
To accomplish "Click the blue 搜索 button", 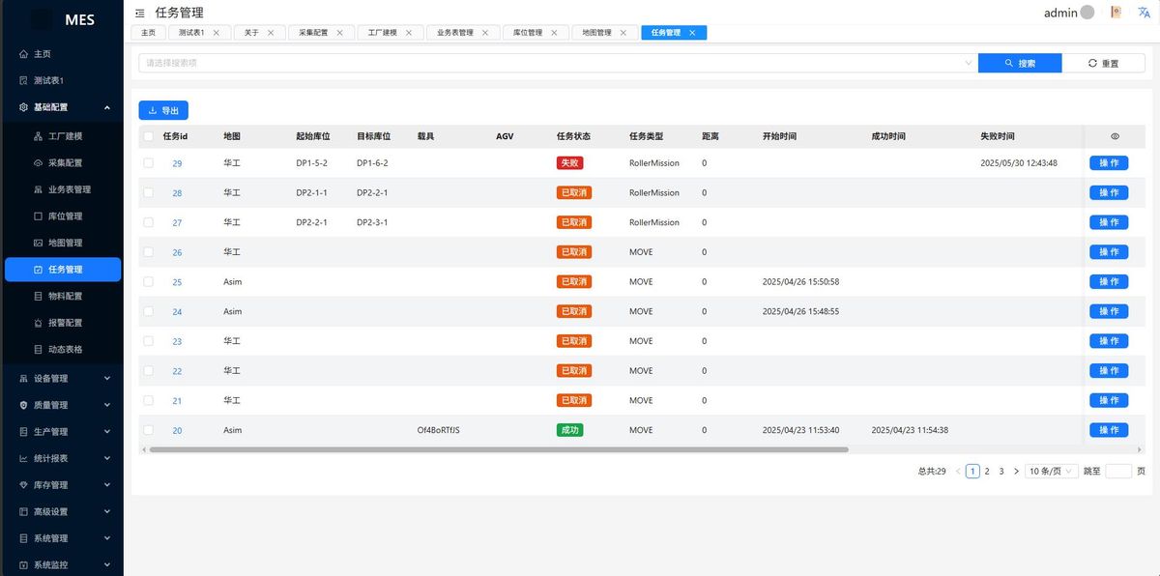I will [1020, 63].
